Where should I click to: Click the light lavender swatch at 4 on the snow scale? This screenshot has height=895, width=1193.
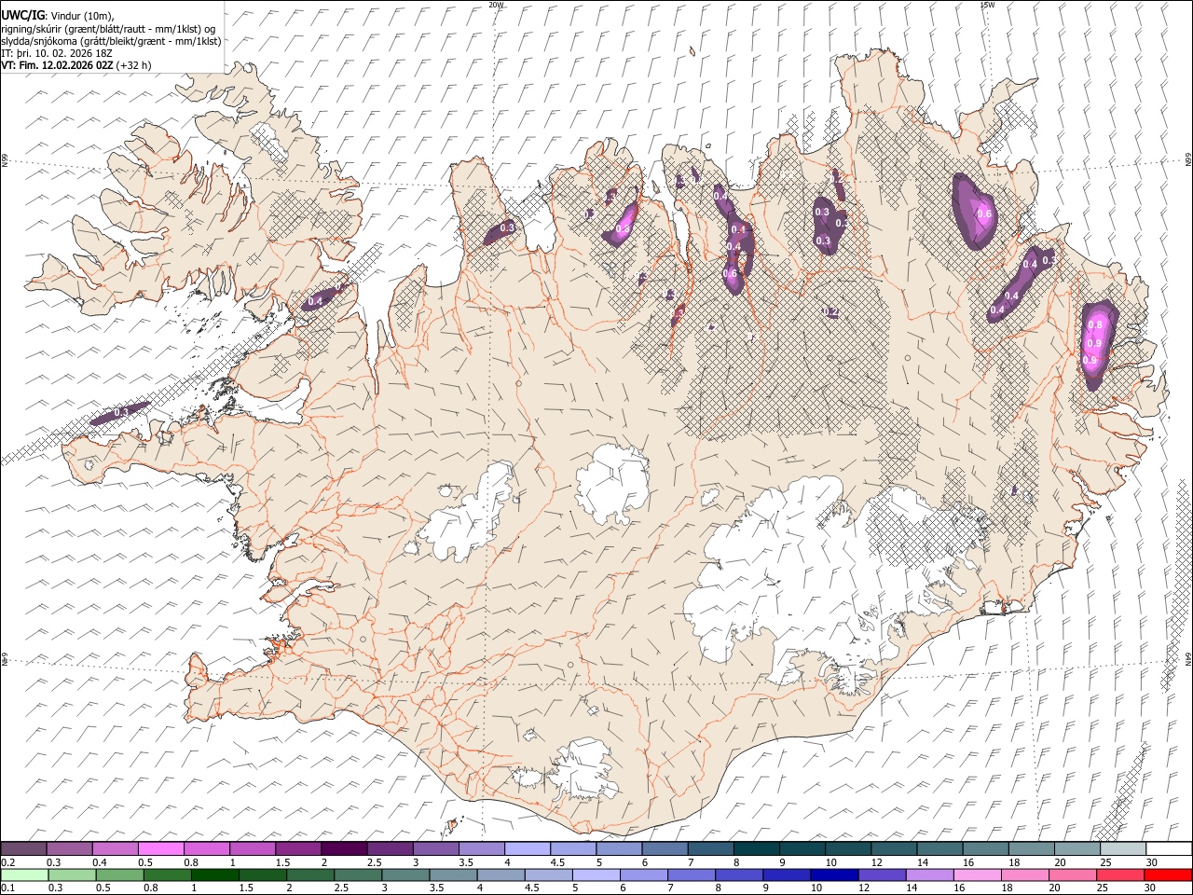coord(528,848)
